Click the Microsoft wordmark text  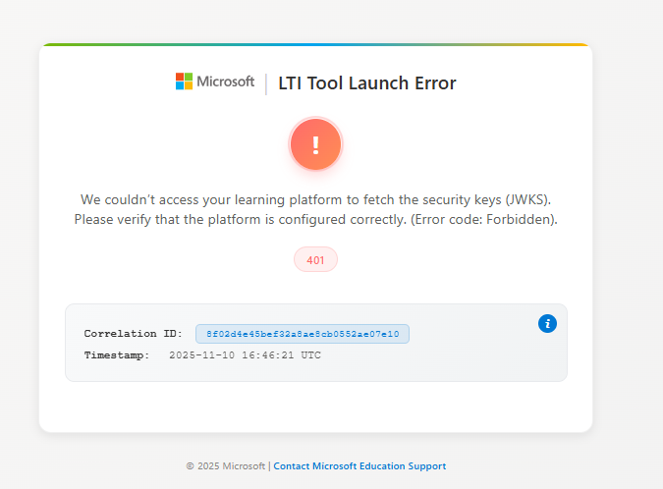(x=226, y=81)
